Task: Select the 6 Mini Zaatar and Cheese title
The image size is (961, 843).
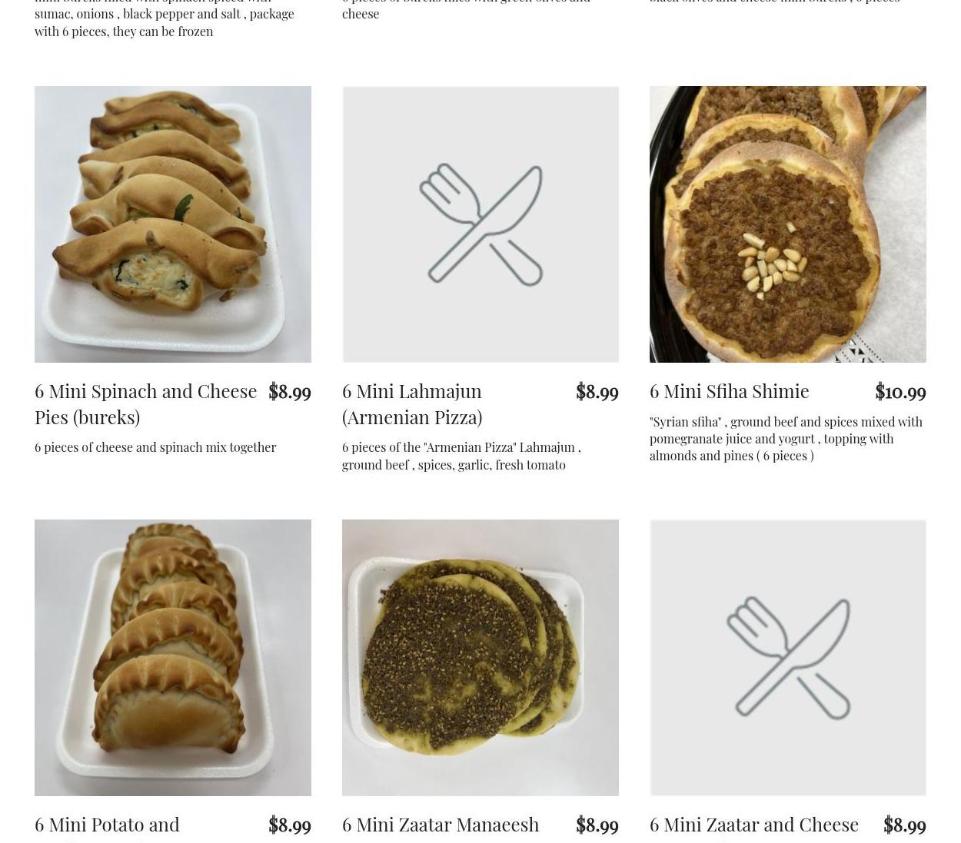Action: [754, 825]
